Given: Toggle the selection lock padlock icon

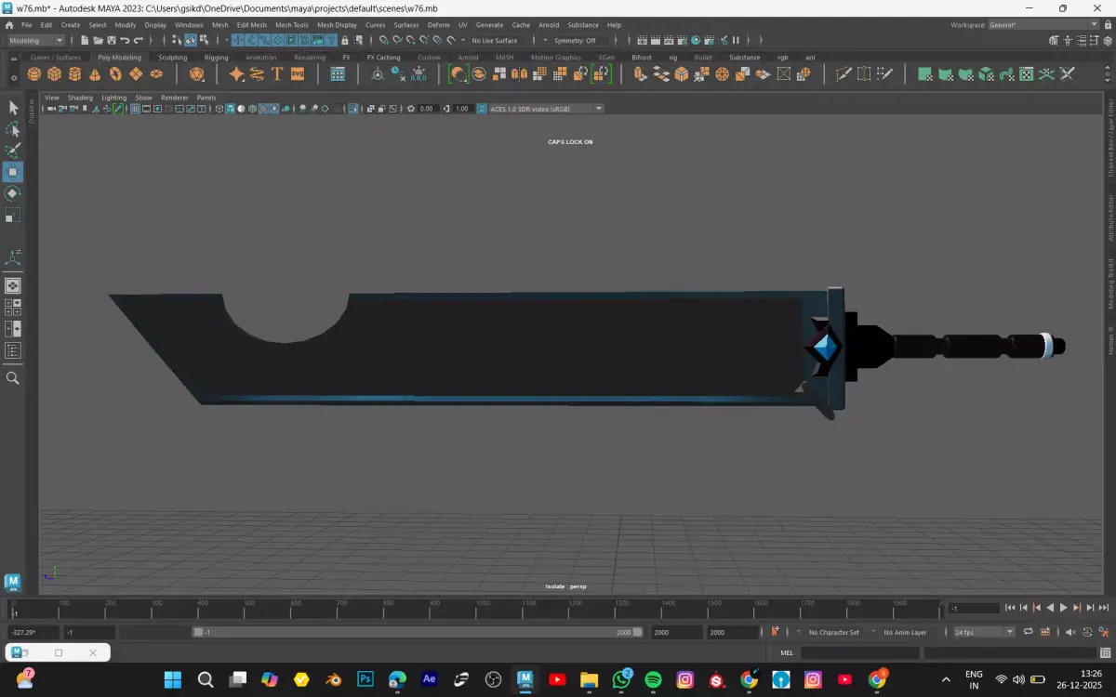Looking at the screenshot, I should click(x=345, y=41).
